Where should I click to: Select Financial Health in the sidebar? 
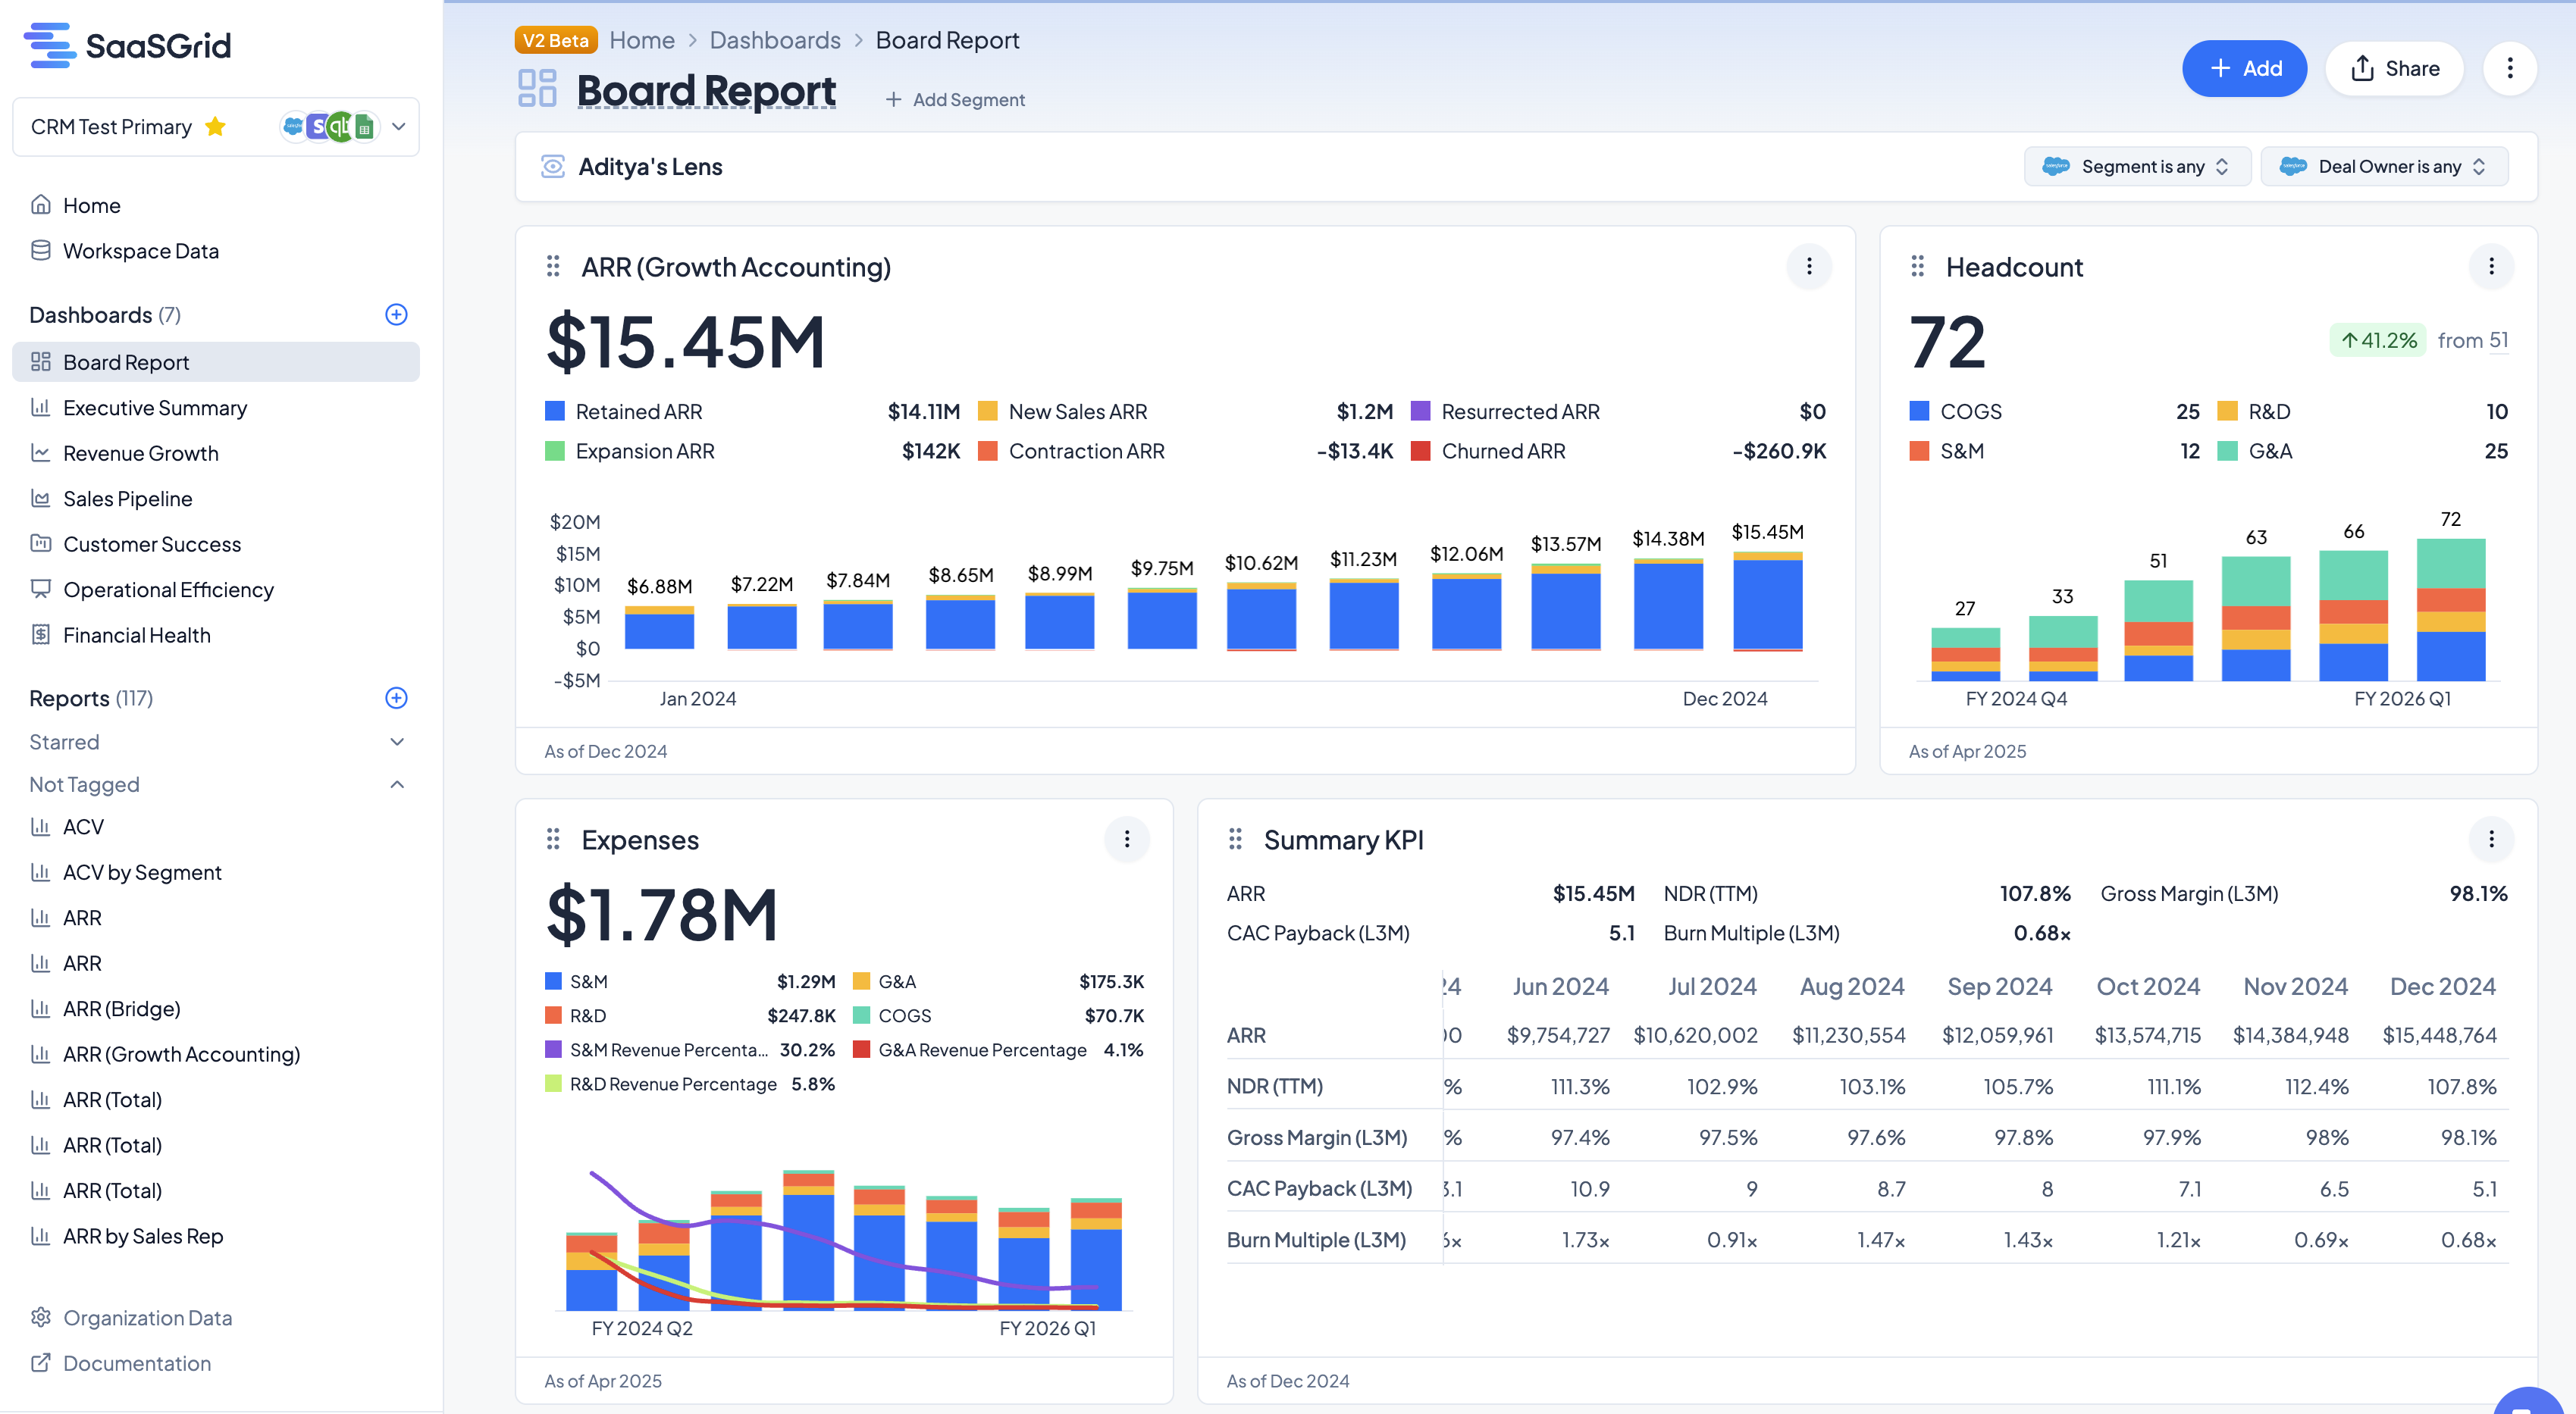pyautogui.click(x=137, y=636)
